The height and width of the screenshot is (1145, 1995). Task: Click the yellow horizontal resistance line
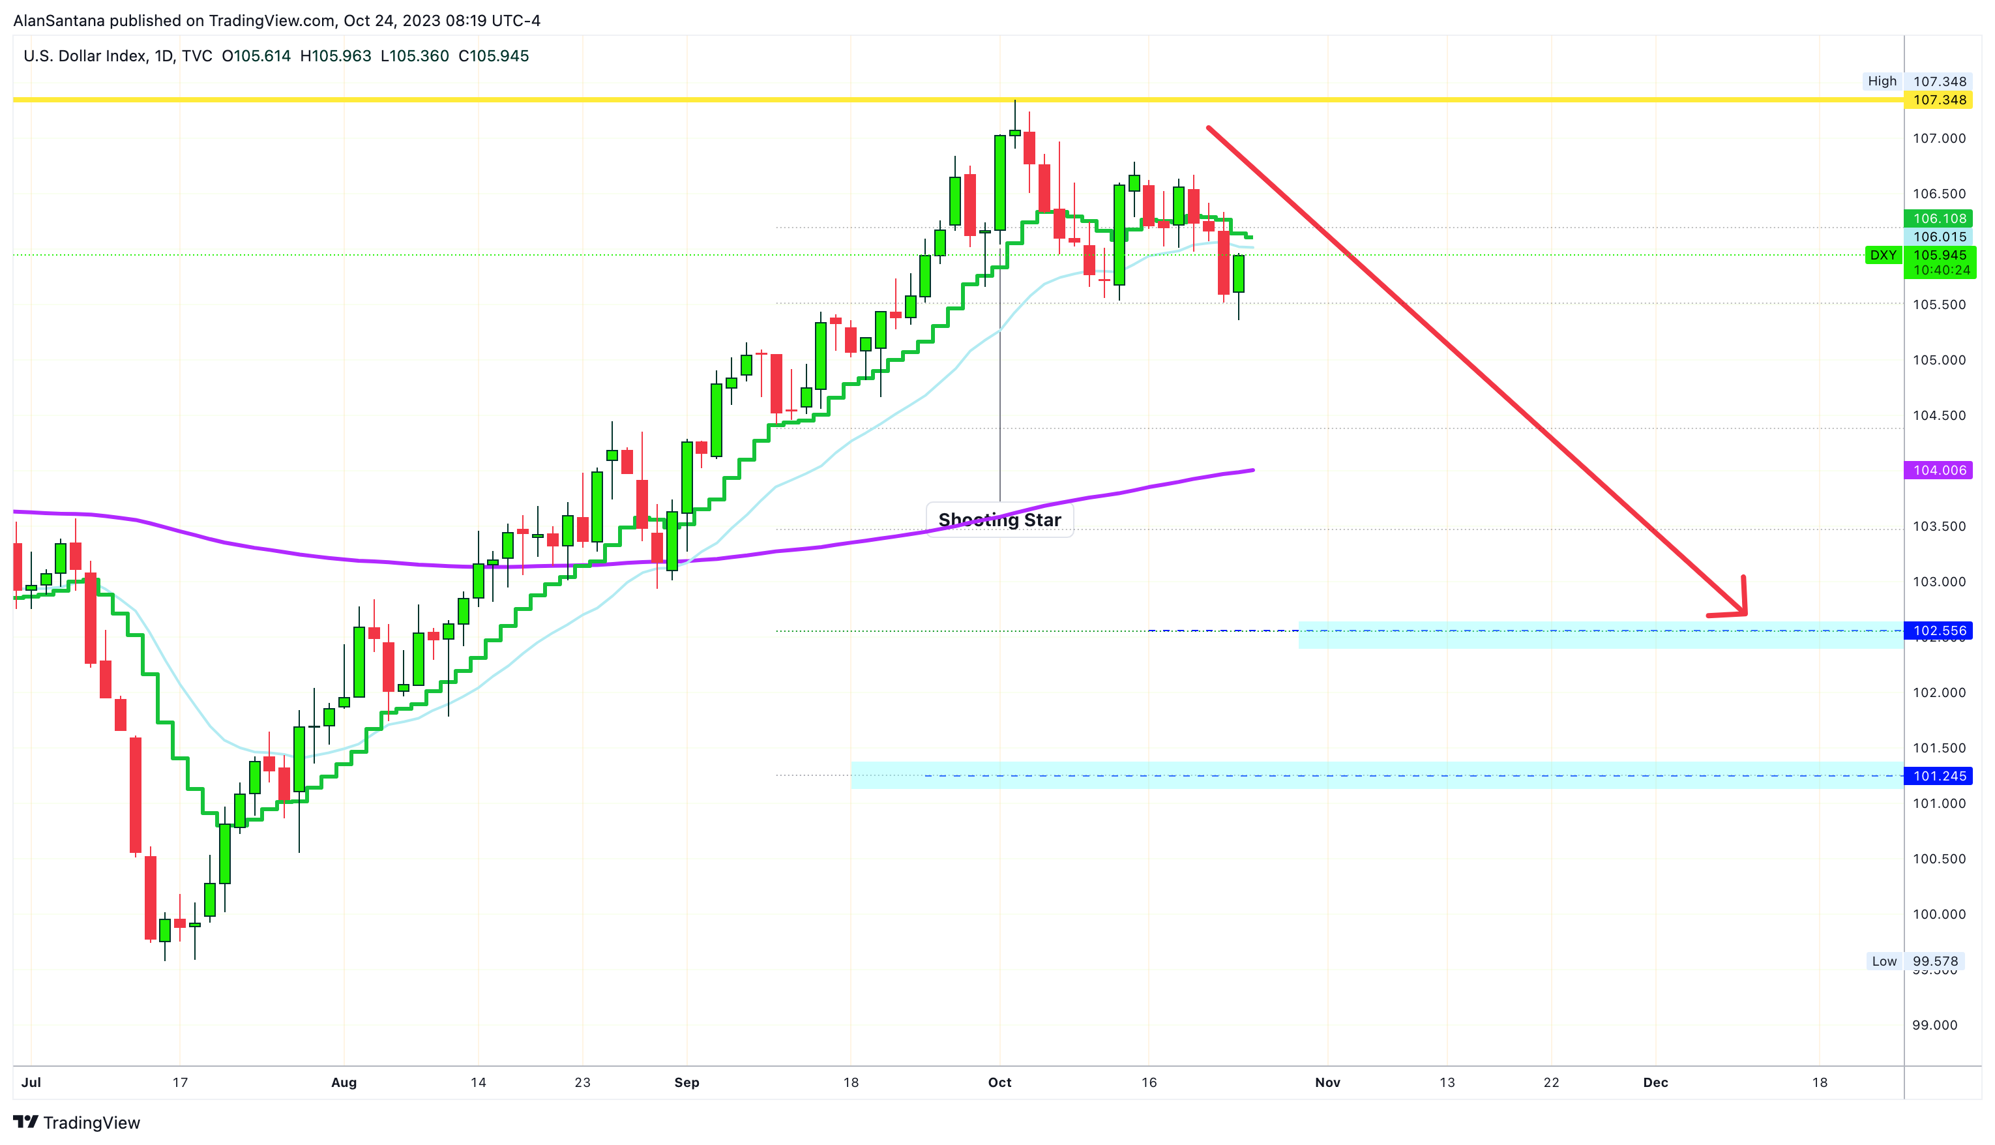tap(958, 100)
